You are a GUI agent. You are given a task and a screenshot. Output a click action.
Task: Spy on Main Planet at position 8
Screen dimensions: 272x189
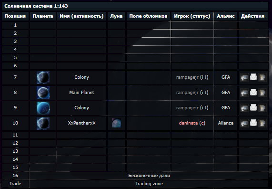244,93
